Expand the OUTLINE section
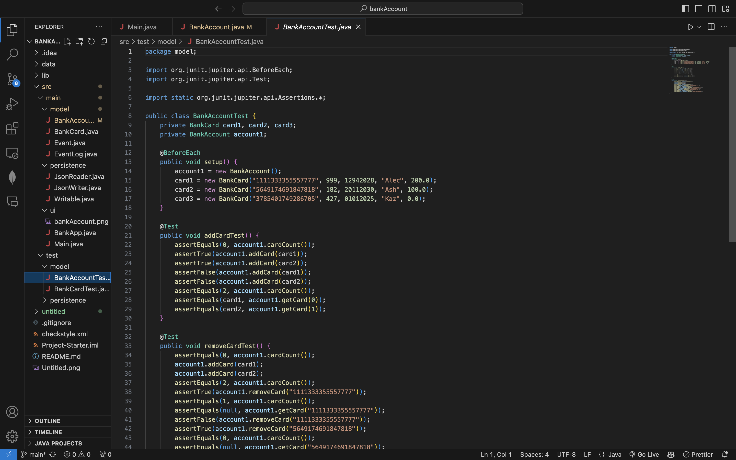The image size is (736, 460). [x=67, y=421]
